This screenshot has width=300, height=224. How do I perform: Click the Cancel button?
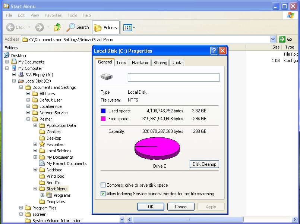pyautogui.click(x=181, y=206)
